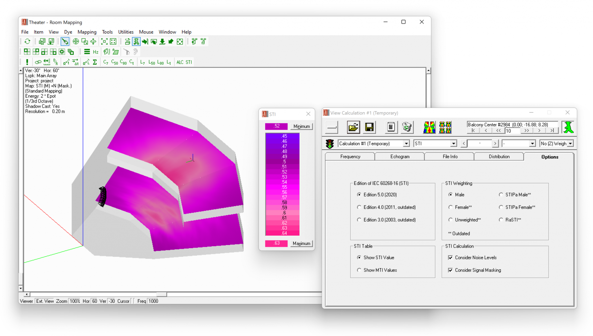Viewport: 593px width, 336px height.
Task: Open the No (Z) Weighting dropdown
Action: [x=570, y=144]
